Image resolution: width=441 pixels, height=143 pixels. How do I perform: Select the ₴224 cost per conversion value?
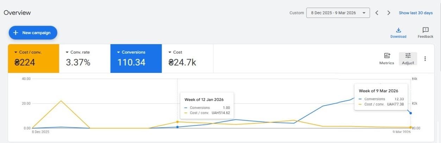25,63
